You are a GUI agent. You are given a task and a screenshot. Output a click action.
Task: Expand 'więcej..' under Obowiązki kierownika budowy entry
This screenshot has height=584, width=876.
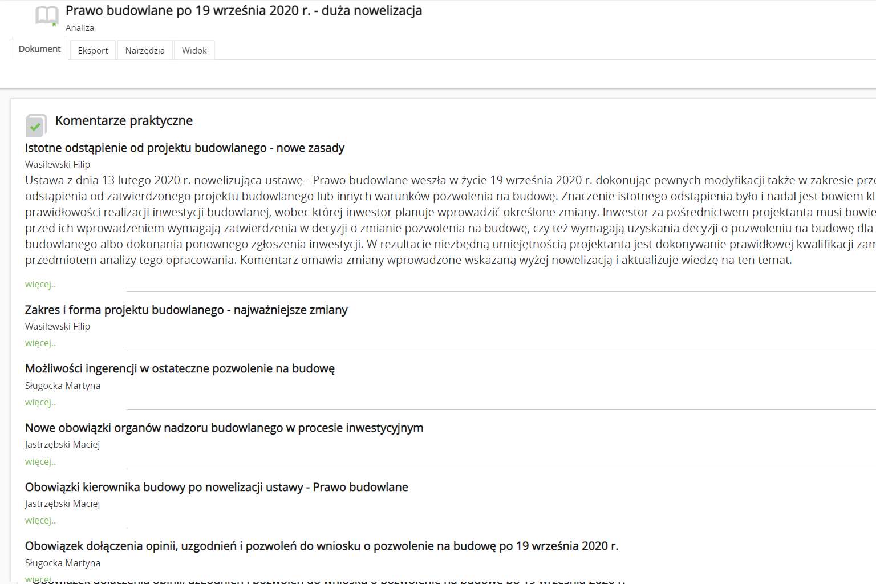click(40, 520)
